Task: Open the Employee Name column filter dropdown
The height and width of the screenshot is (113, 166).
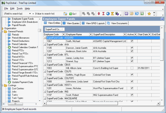Action: (x=91, y=34)
